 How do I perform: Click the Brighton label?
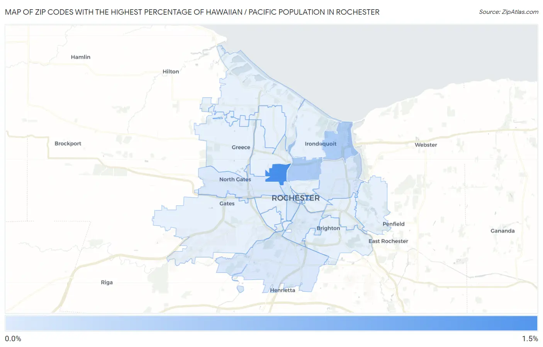(x=328, y=228)
